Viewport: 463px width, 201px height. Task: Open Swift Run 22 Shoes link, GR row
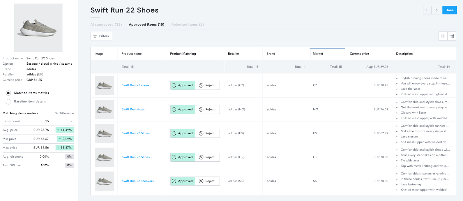(136, 157)
